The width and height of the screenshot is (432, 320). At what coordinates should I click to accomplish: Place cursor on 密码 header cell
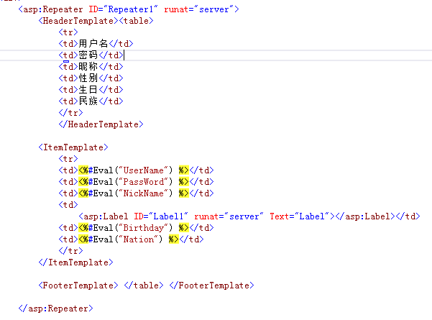click(x=88, y=55)
